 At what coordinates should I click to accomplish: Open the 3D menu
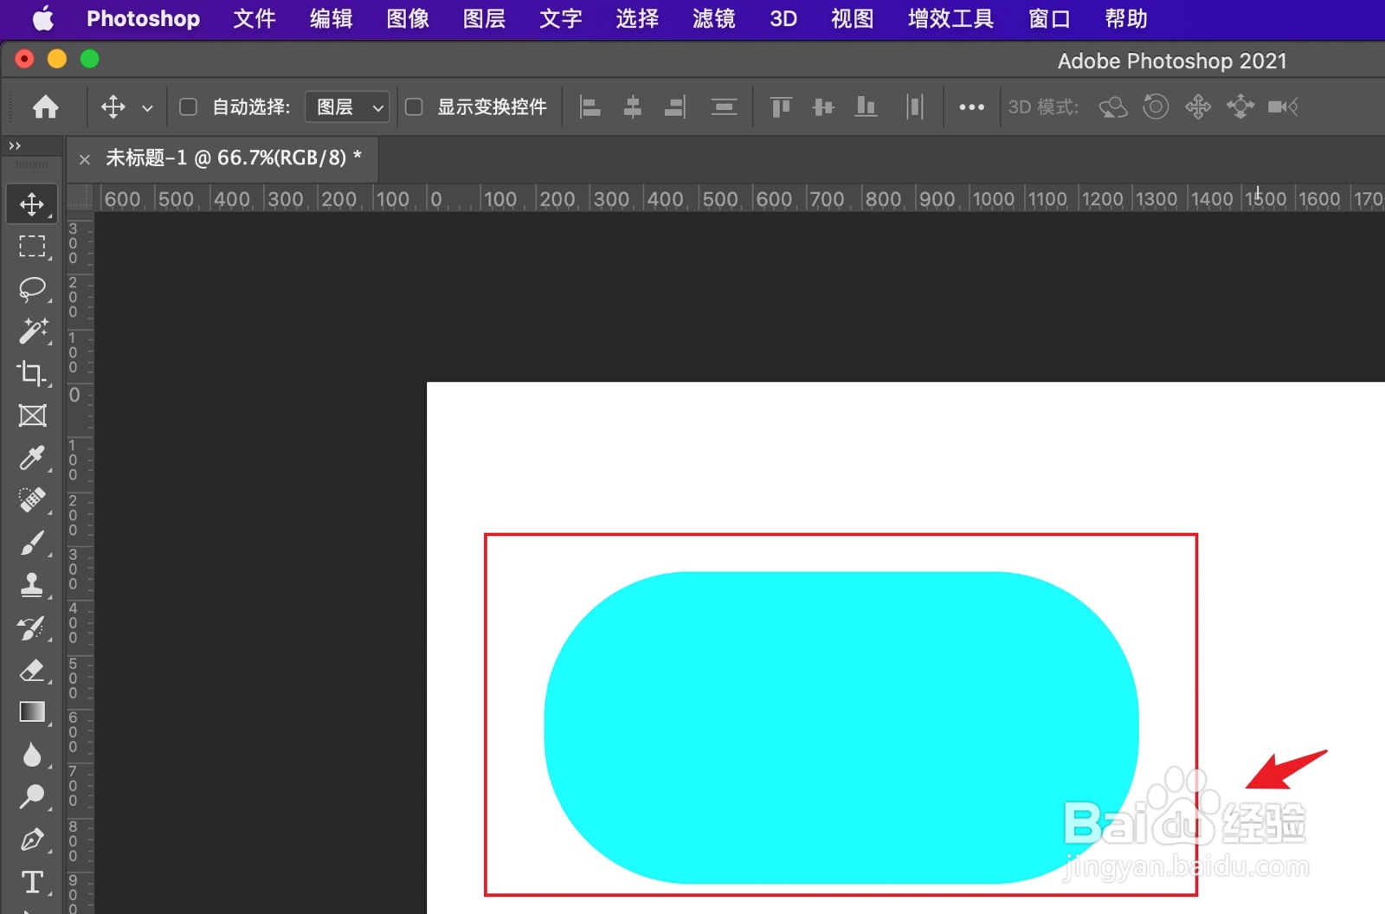point(783,18)
